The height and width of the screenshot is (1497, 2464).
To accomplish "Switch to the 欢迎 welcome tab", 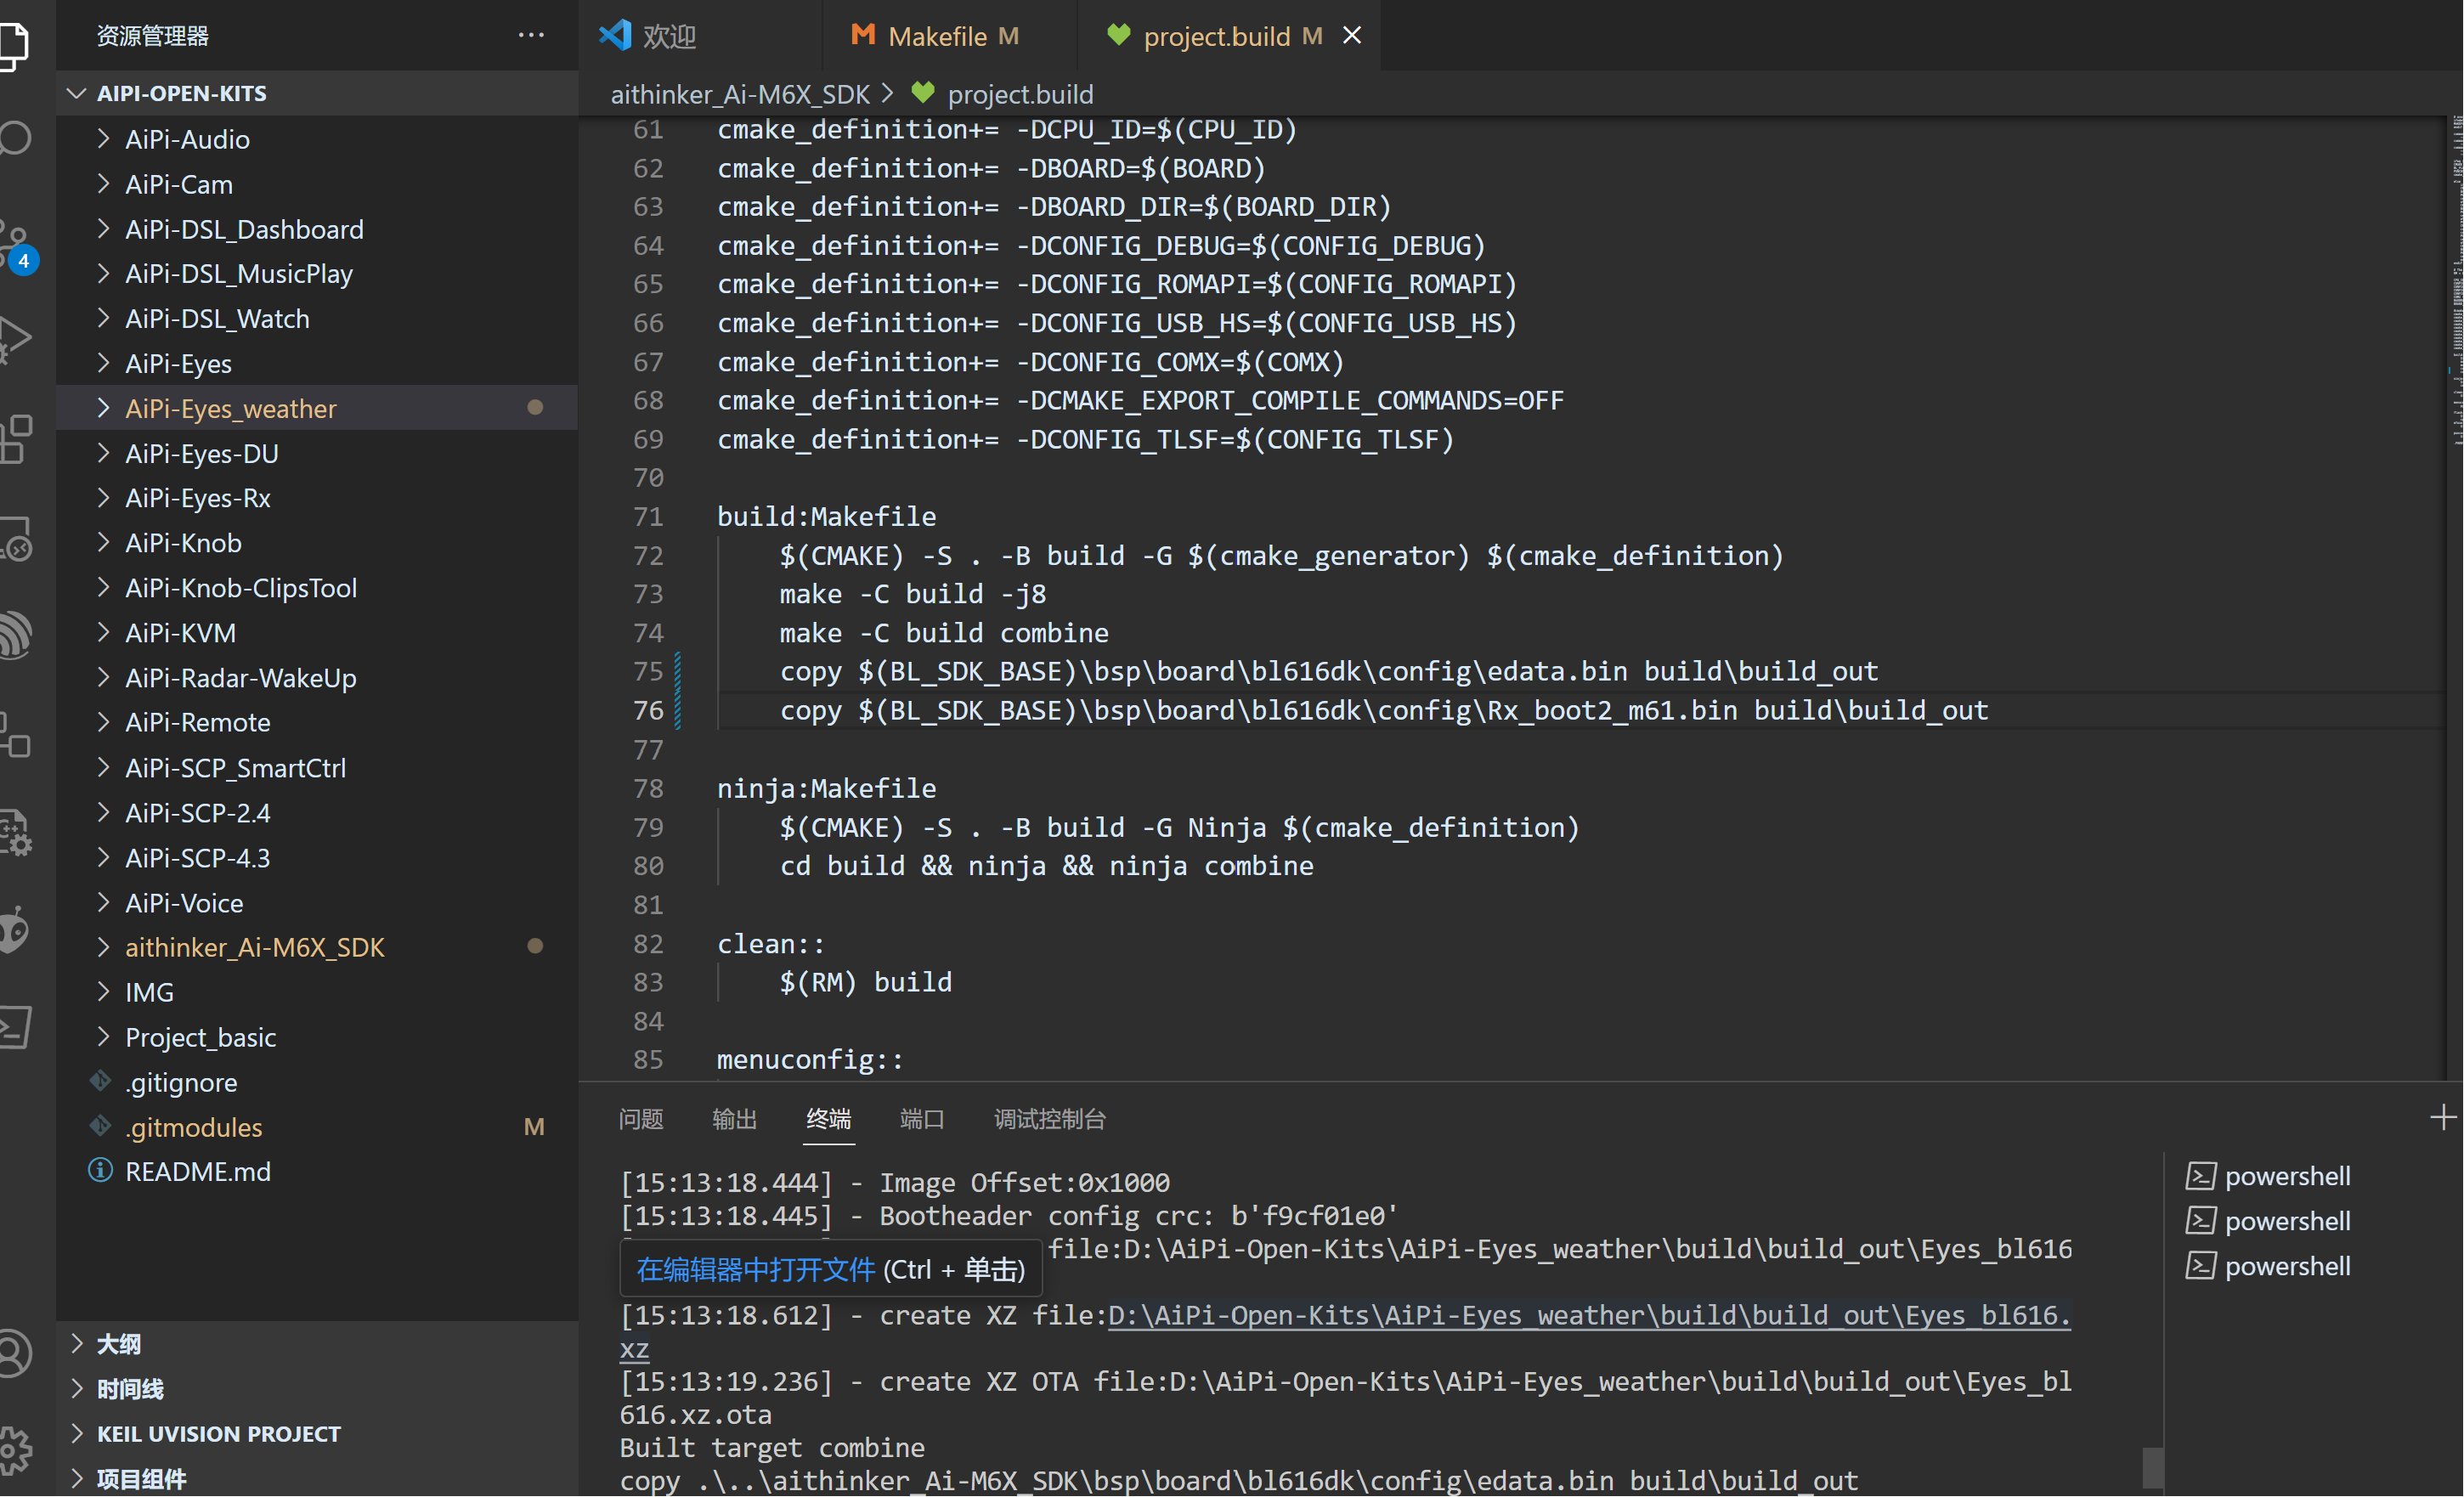I will point(700,36).
